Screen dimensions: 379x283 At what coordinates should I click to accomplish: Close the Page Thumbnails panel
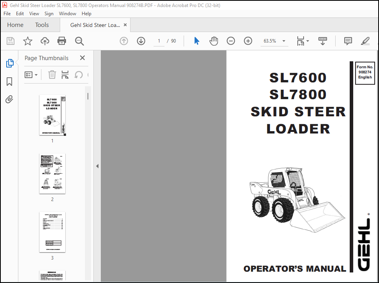pyautogui.click(x=82, y=58)
